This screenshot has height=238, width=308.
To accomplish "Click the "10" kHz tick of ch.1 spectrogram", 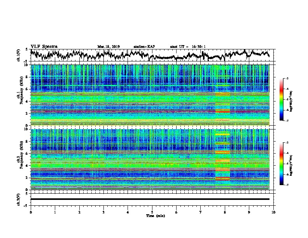I will (26, 65).
